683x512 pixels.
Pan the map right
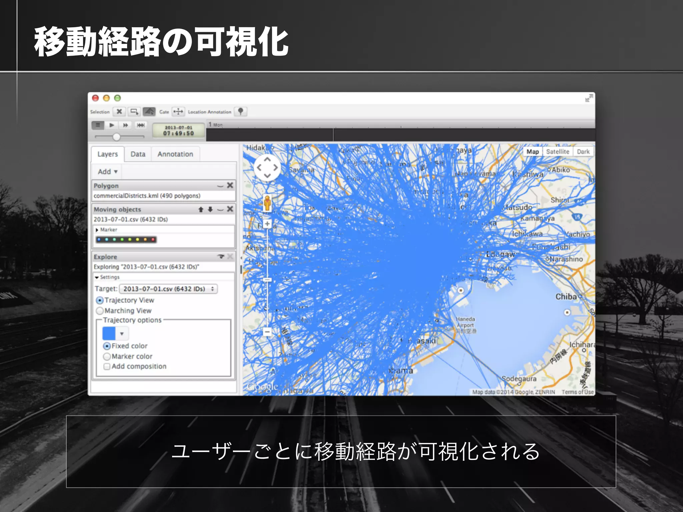[275, 168]
